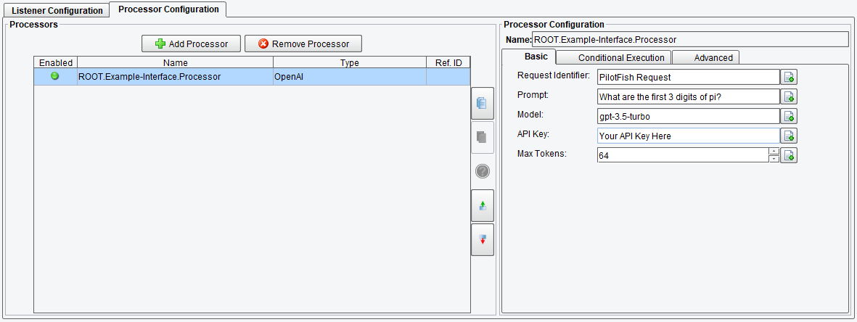Move processor down with red arrow icon

point(482,239)
